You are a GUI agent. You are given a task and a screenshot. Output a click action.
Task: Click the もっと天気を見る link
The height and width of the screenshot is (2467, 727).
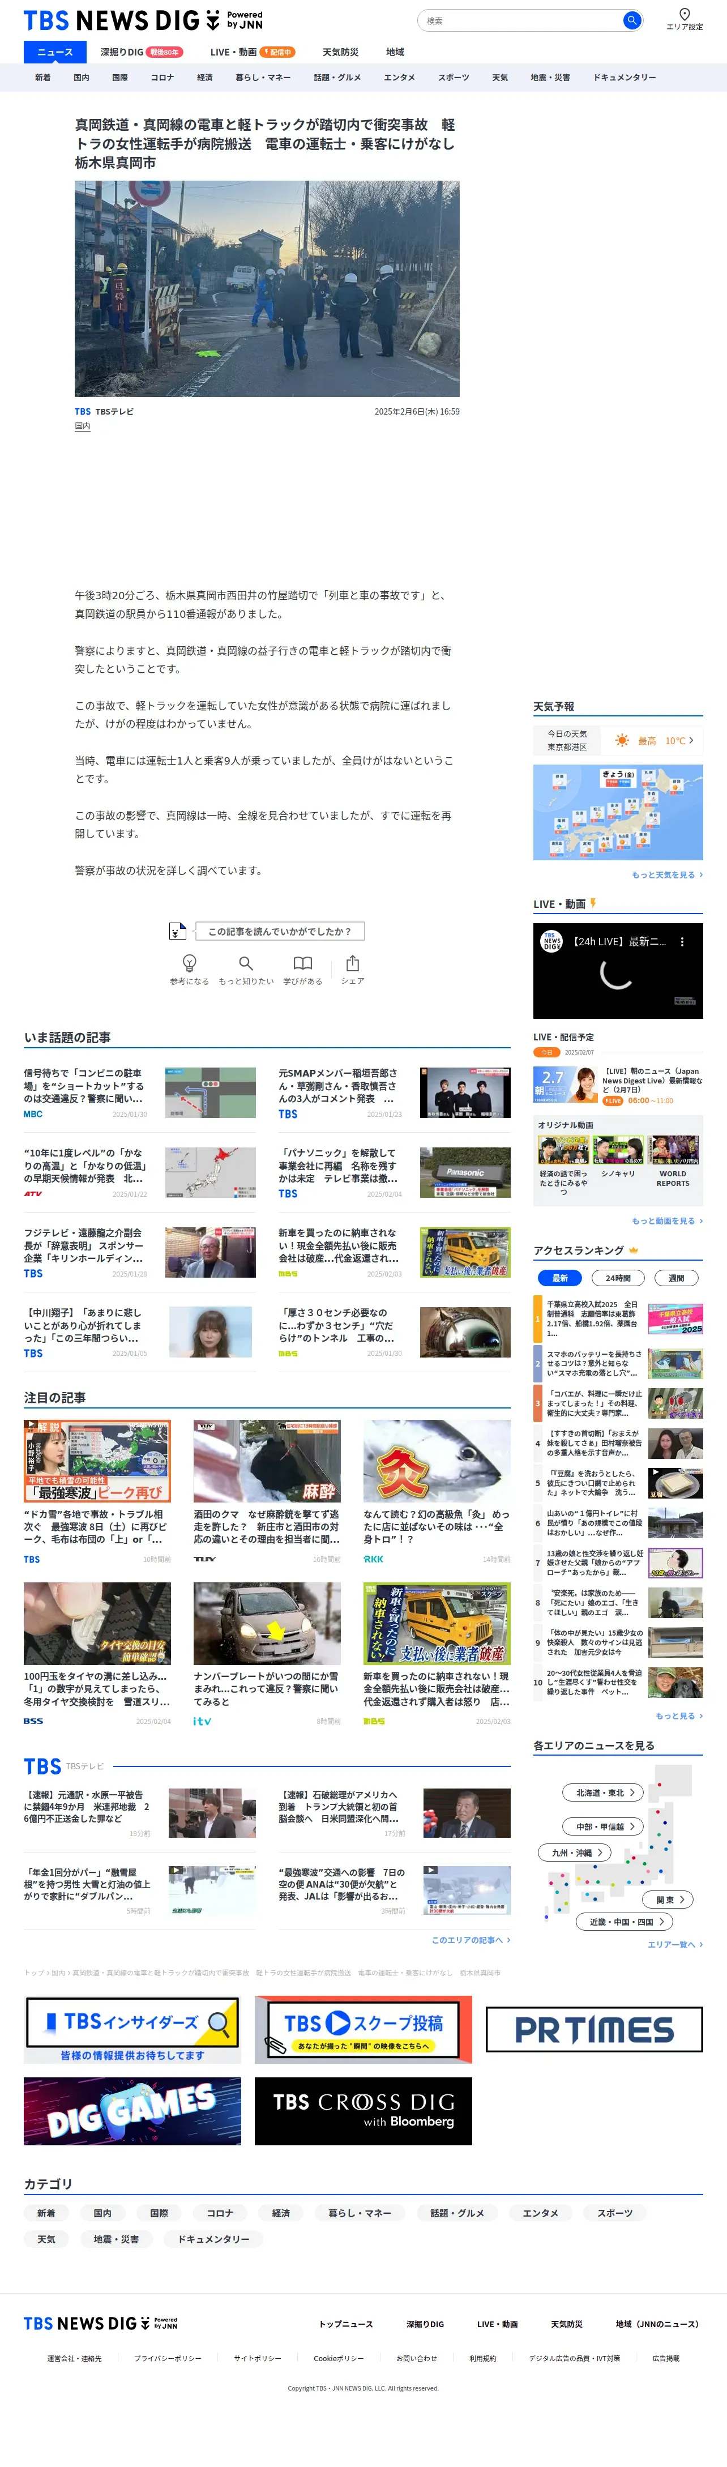pyautogui.click(x=666, y=874)
